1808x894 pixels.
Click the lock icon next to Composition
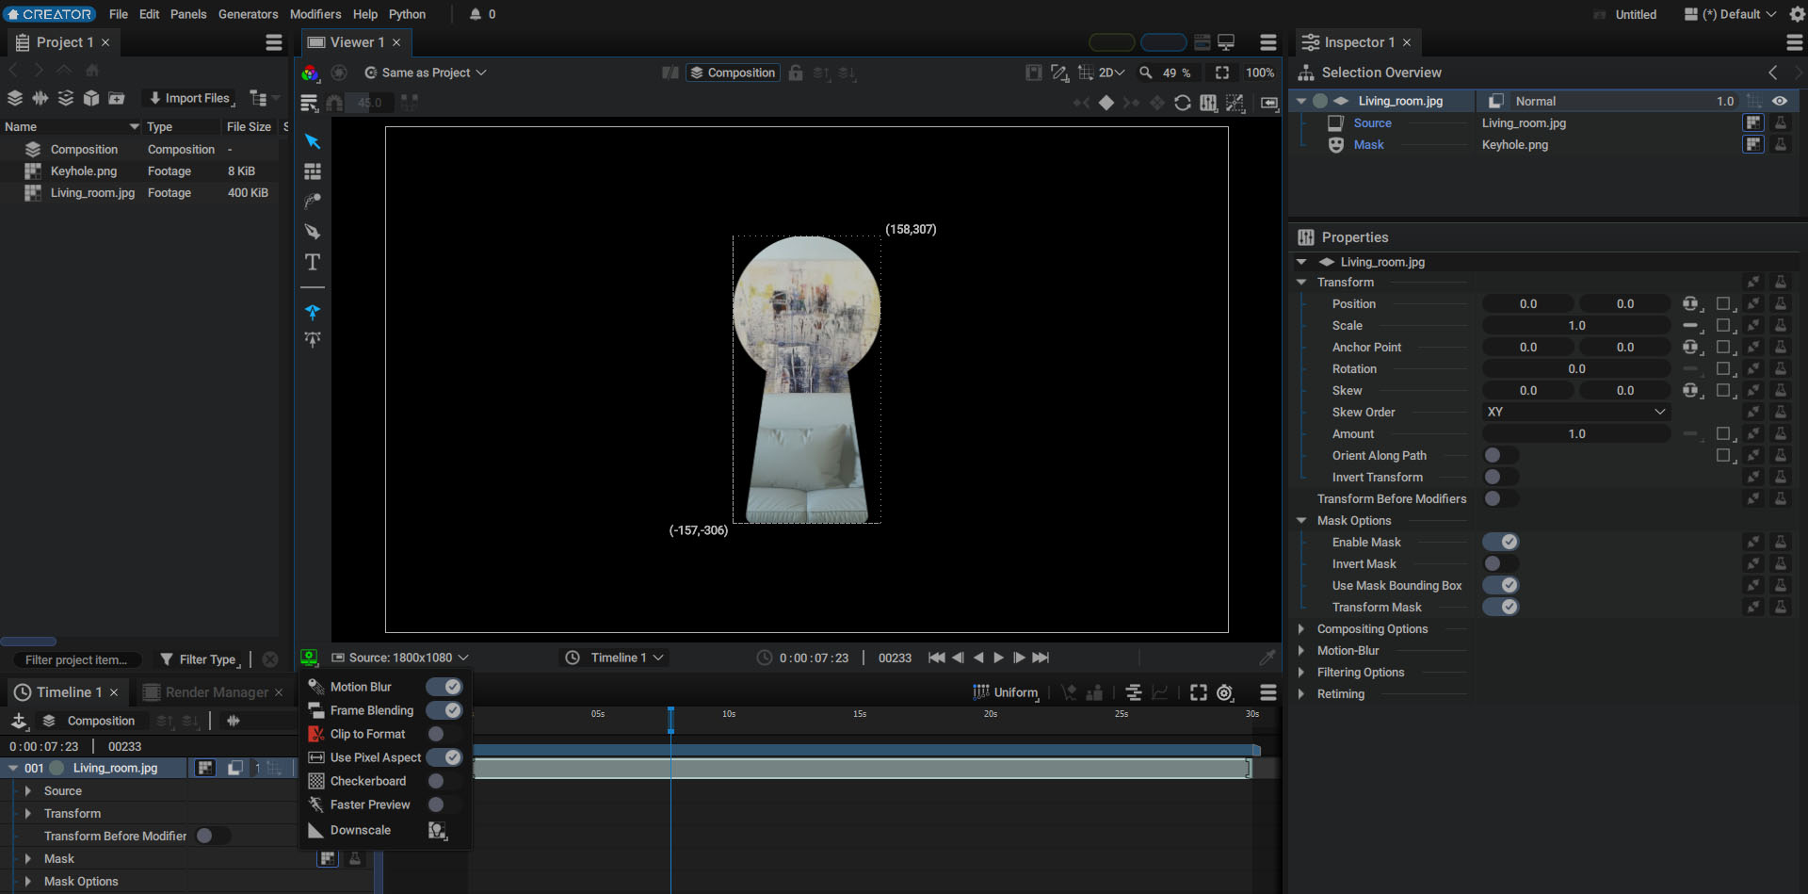[796, 73]
